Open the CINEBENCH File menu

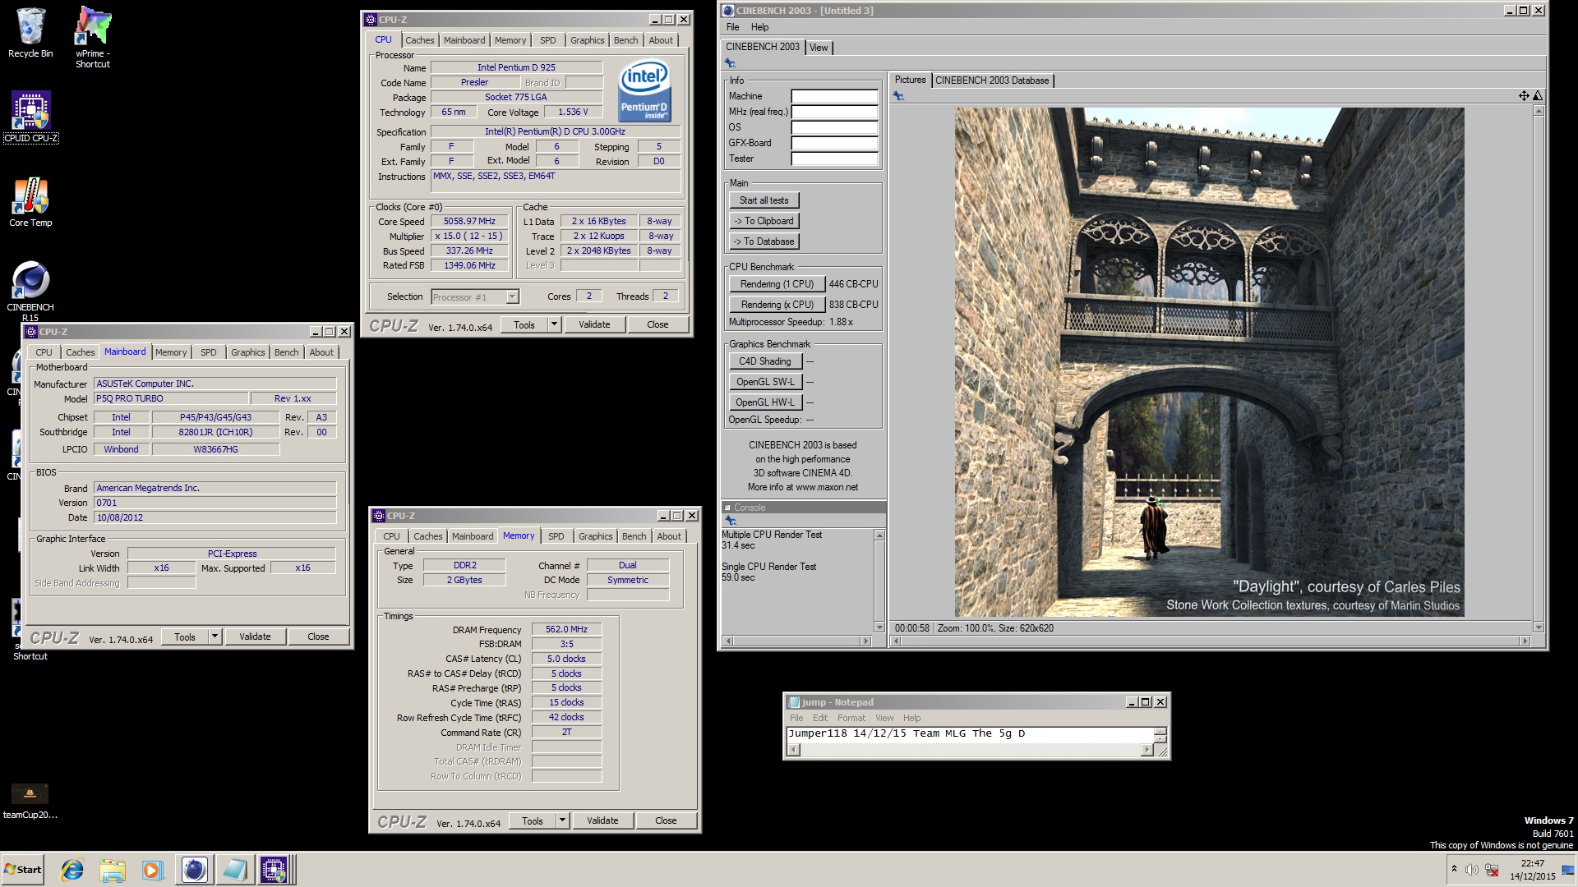coord(732,27)
